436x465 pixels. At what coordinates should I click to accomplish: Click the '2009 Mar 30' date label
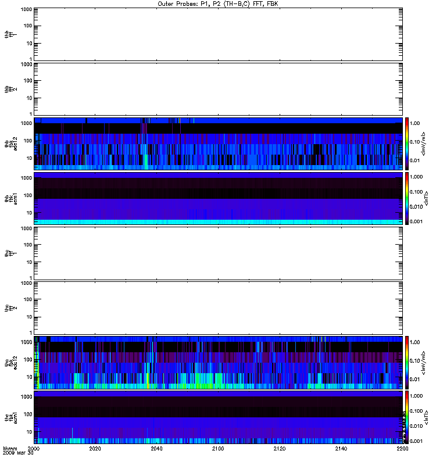click(18, 453)
